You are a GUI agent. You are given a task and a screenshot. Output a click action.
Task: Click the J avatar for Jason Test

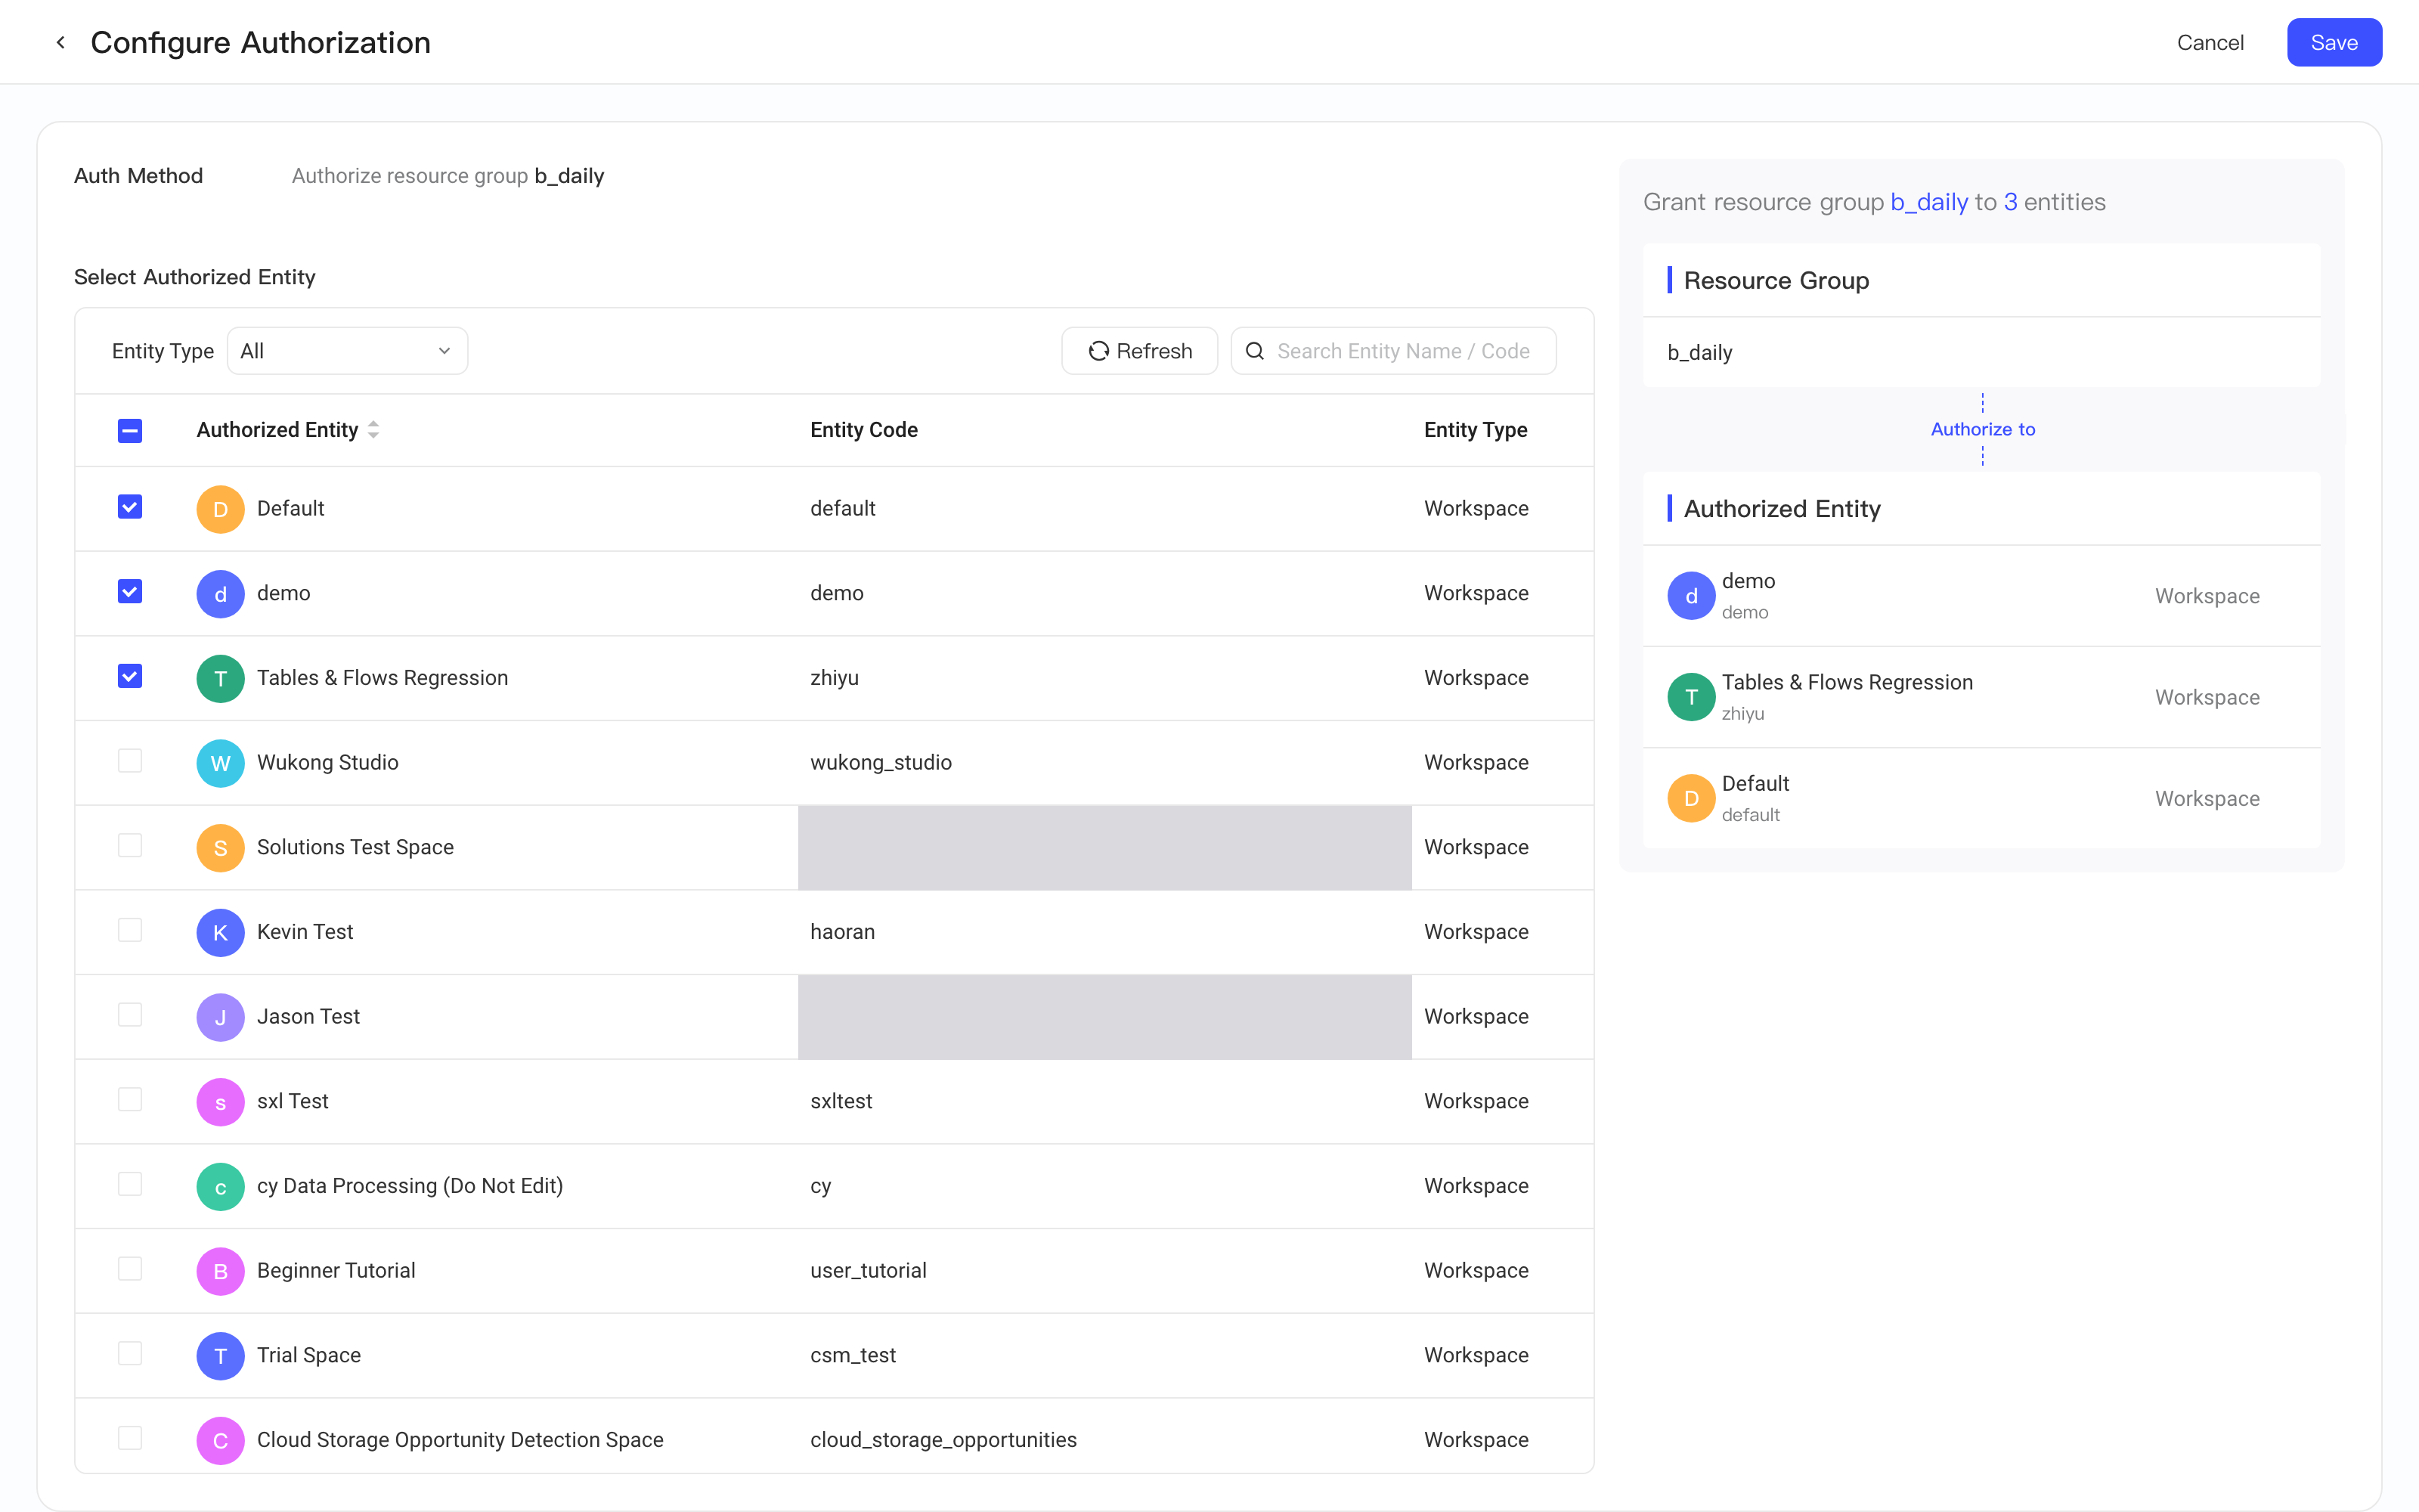click(220, 1017)
